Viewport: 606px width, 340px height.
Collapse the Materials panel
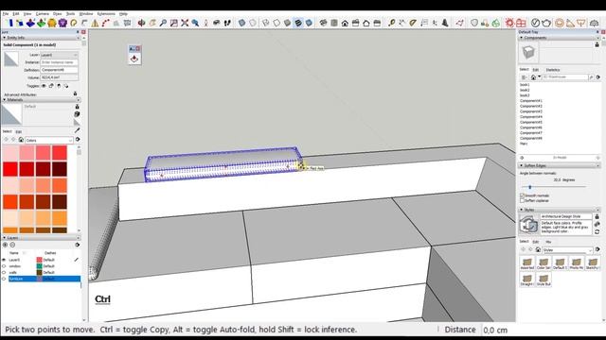pos(4,100)
